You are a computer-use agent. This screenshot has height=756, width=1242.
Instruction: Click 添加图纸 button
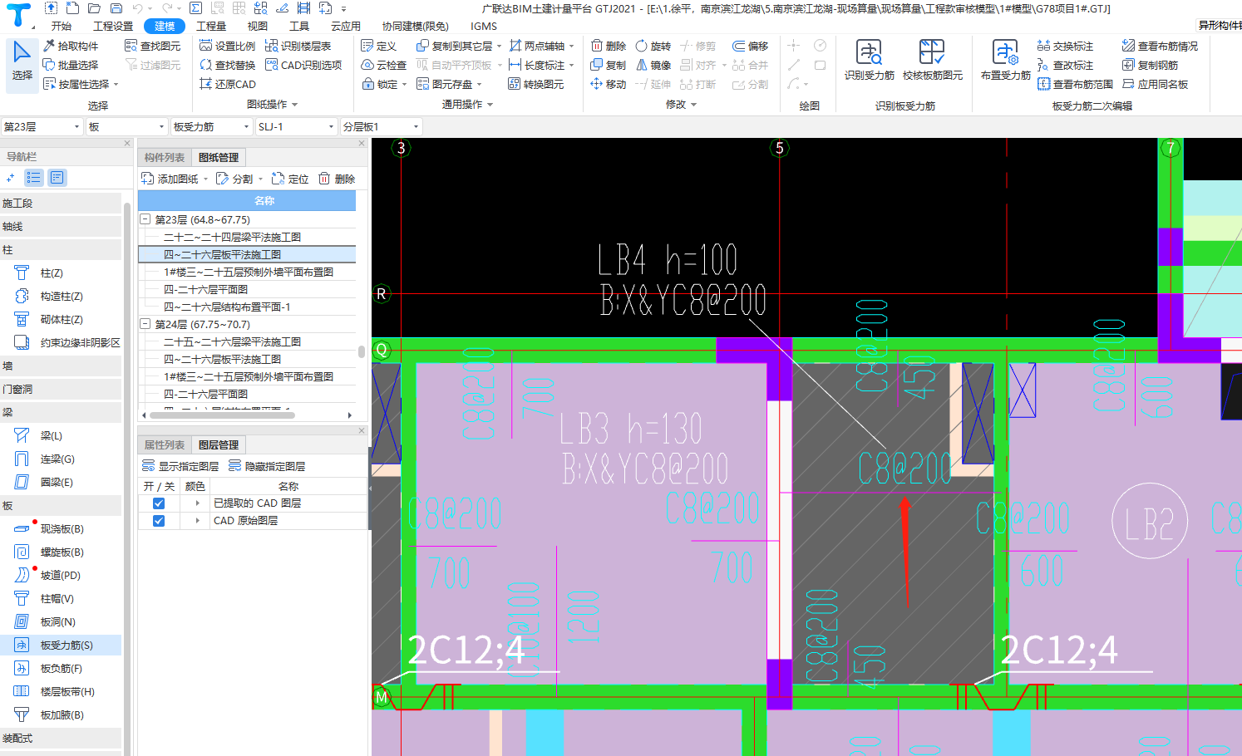pos(170,179)
